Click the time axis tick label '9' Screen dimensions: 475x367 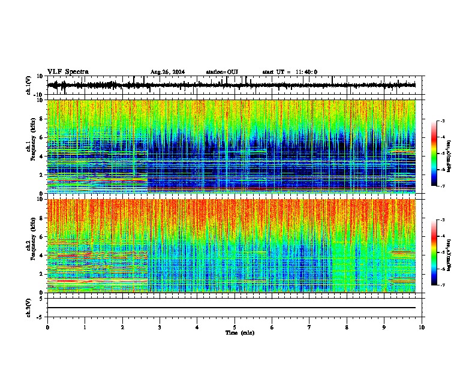[x=384, y=327]
